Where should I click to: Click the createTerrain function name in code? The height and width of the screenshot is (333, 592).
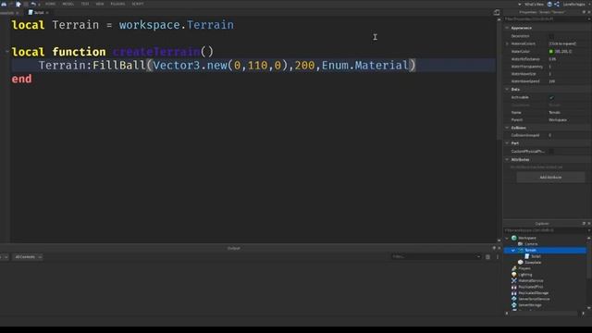click(156, 52)
